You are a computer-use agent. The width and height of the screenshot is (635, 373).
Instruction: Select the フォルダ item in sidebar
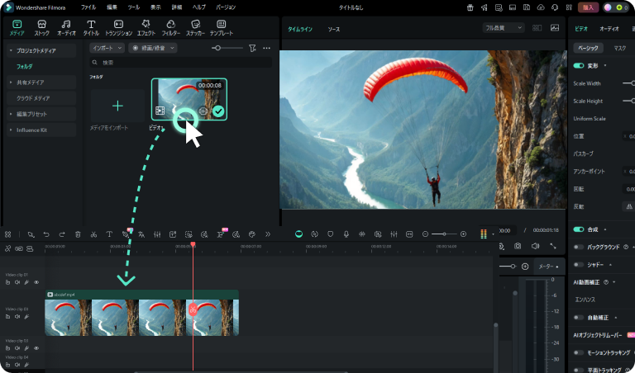coord(24,67)
